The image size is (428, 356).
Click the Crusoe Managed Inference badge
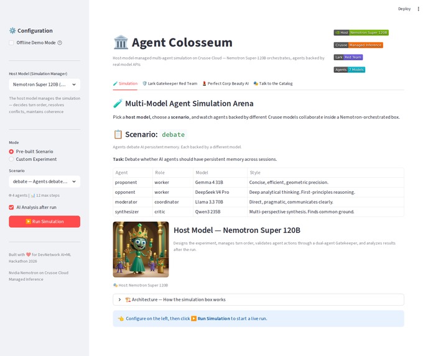tap(358, 45)
